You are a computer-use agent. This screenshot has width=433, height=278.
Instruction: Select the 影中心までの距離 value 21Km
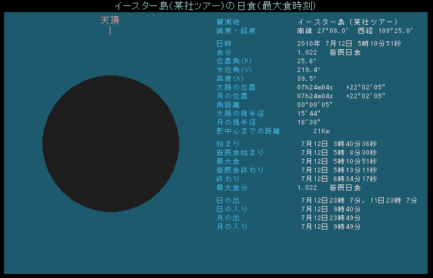tap(321, 131)
